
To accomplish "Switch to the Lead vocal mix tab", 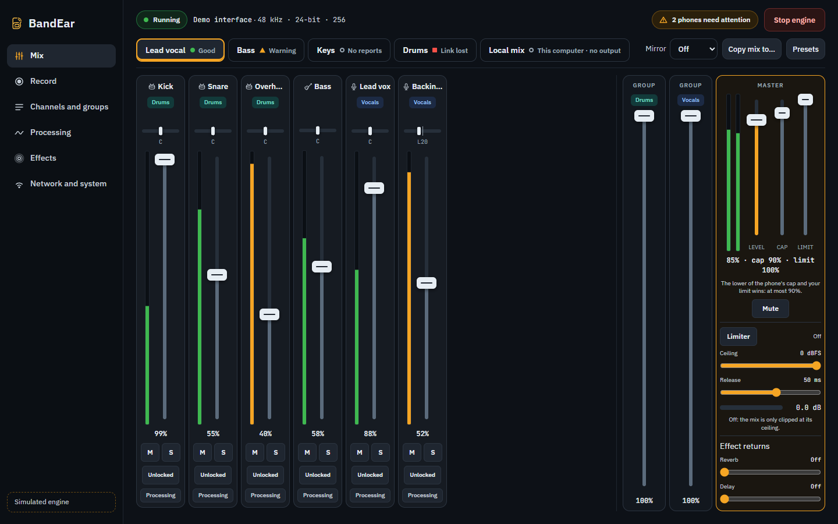I will click(180, 50).
